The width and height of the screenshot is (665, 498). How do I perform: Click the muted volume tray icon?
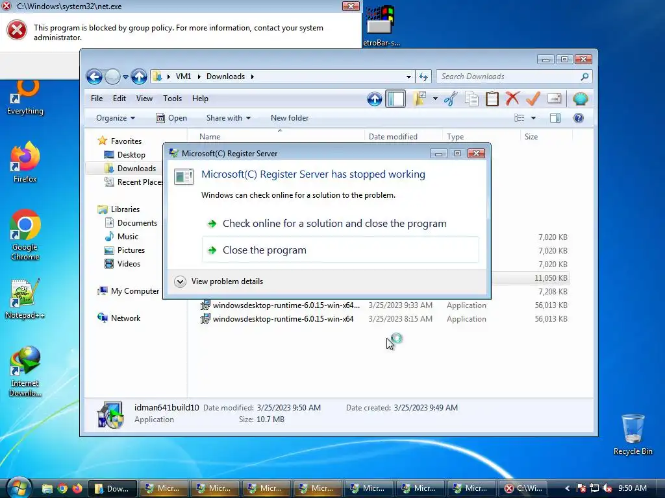pyautogui.click(x=607, y=489)
